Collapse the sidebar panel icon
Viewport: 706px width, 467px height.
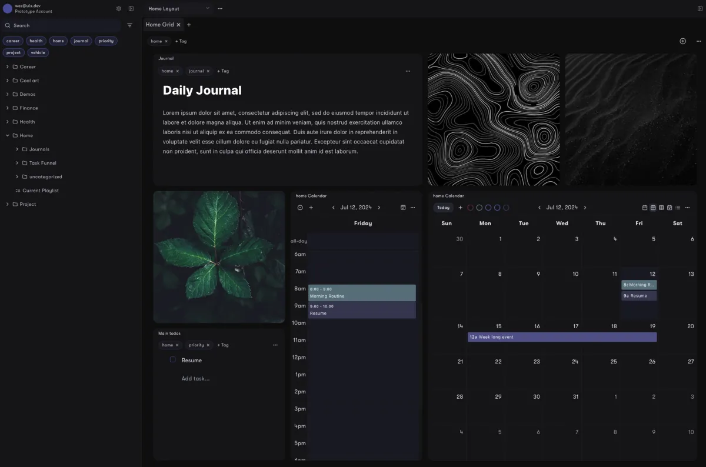[x=131, y=9]
